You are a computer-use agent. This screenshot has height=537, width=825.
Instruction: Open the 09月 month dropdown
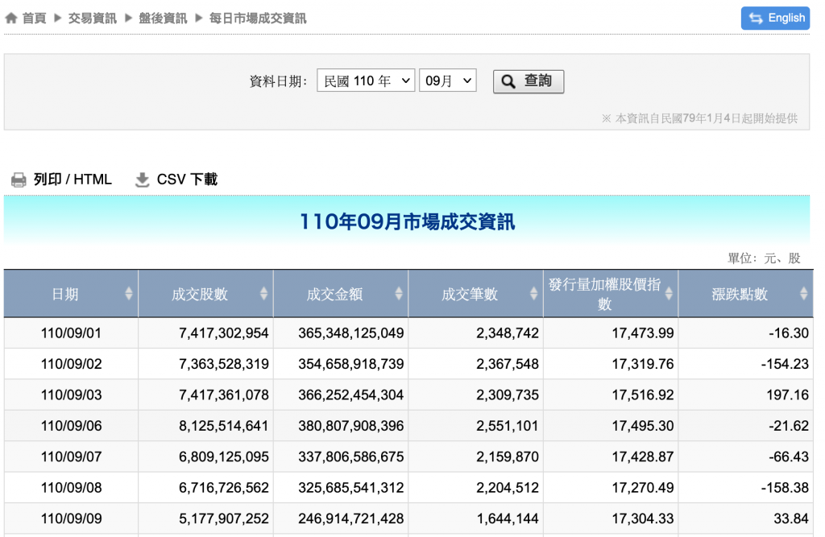[x=448, y=81]
